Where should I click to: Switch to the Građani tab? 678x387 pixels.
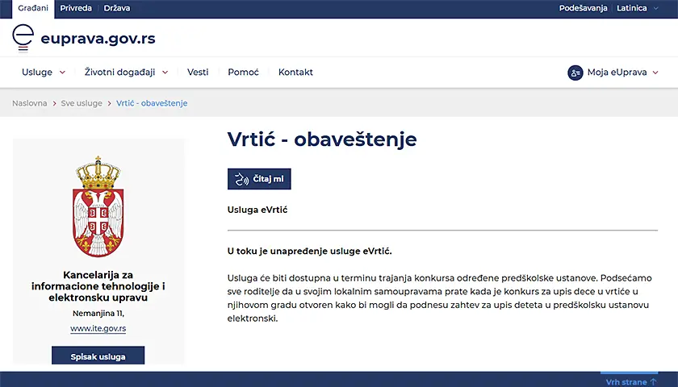[x=33, y=9]
